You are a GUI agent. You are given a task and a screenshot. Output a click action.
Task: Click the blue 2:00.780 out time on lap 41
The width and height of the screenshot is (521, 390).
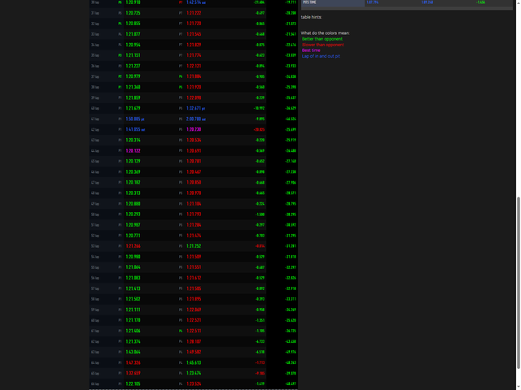click(196, 119)
